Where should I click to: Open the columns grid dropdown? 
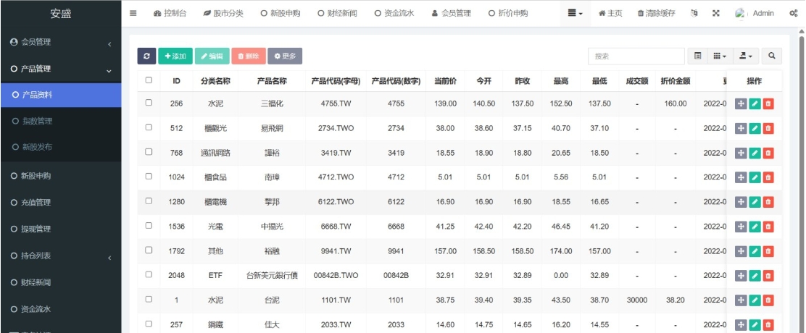(x=718, y=56)
